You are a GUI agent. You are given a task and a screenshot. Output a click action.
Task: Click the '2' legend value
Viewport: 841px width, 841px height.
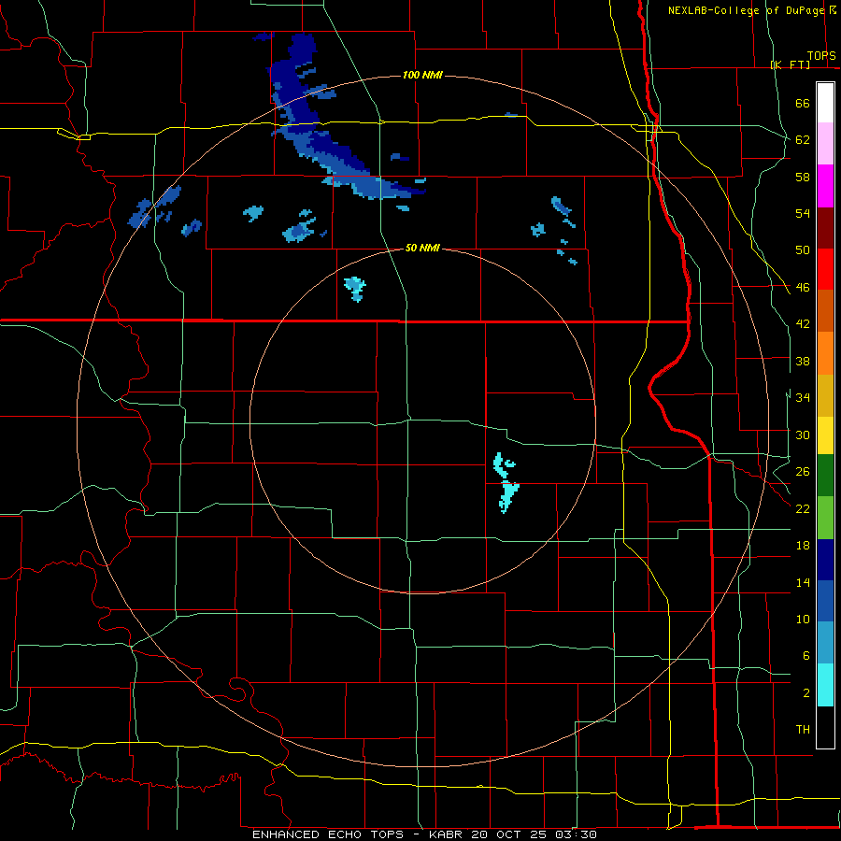coord(806,693)
